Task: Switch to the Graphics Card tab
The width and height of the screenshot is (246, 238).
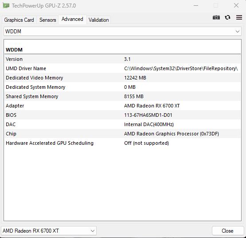Action: [x=19, y=20]
